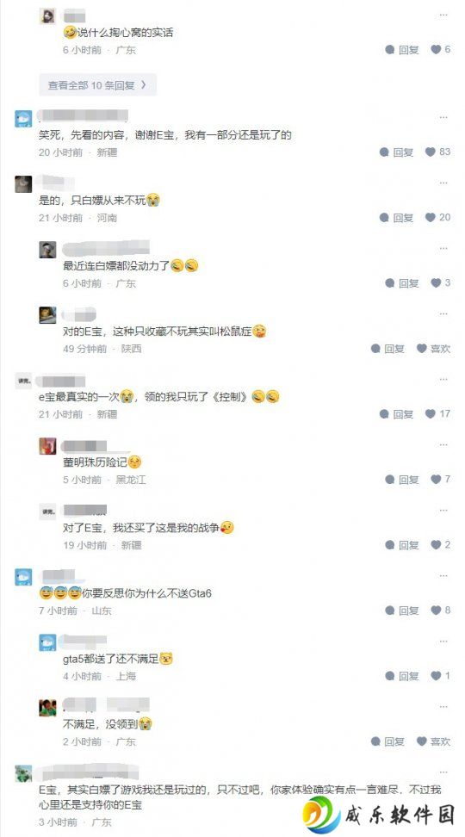Open avatar of the Gta6 commenter

pos(23,577)
